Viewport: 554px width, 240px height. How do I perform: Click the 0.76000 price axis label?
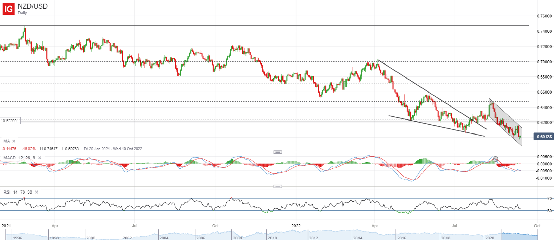pyautogui.click(x=544, y=16)
